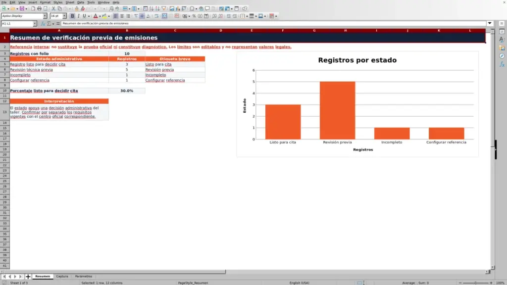This screenshot has width=507, height=285.
Task: Open the sidebar Gallery icon
Action: [502, 48]
